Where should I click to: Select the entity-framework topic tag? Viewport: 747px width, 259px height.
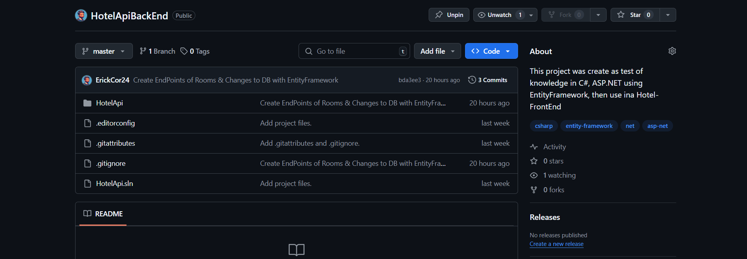tap(589, 126)
